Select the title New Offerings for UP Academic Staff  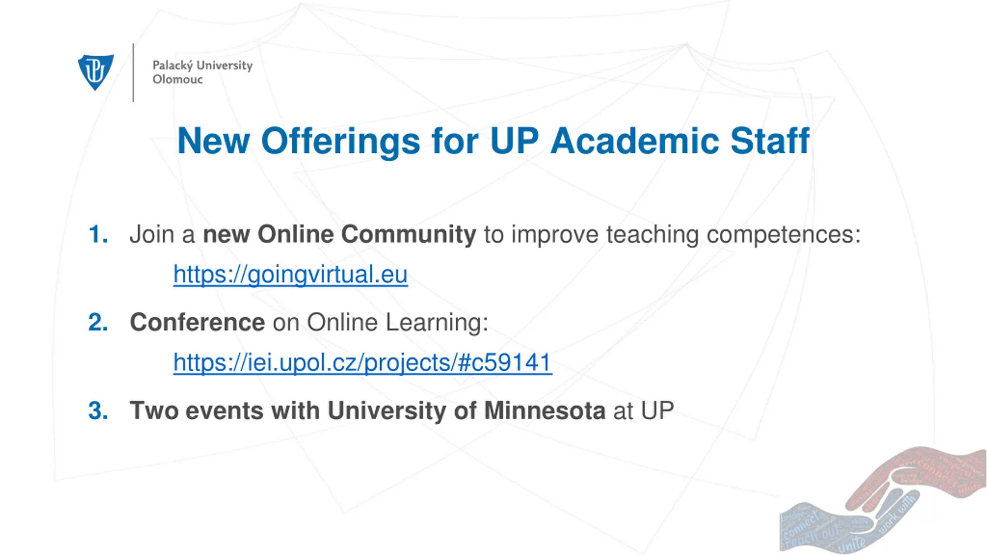point(493,141)
